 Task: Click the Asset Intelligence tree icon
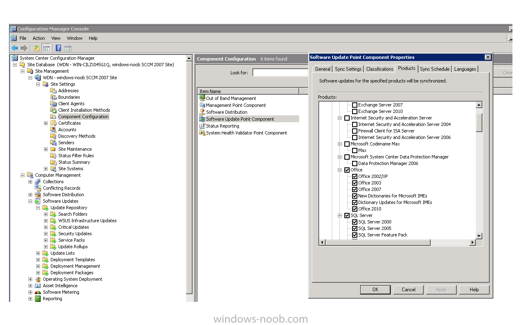pos(38,286)
